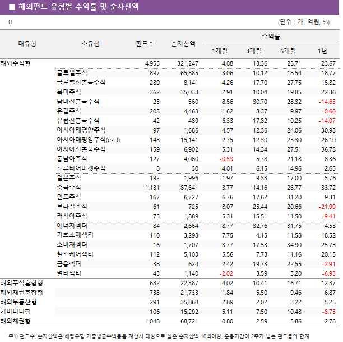Image resolution: width=343 pixels, height=342 pixels.
Task: Click the 펀드수 column header
Action: click(145, 44)
